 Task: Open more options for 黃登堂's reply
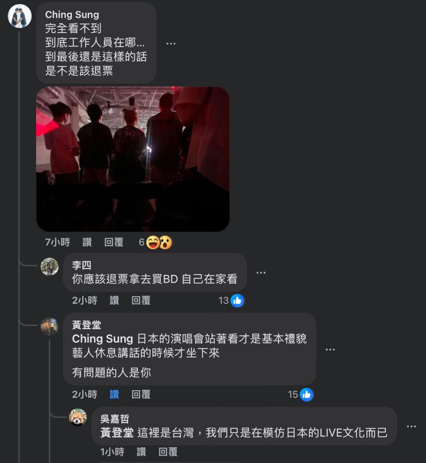point(330,350)
